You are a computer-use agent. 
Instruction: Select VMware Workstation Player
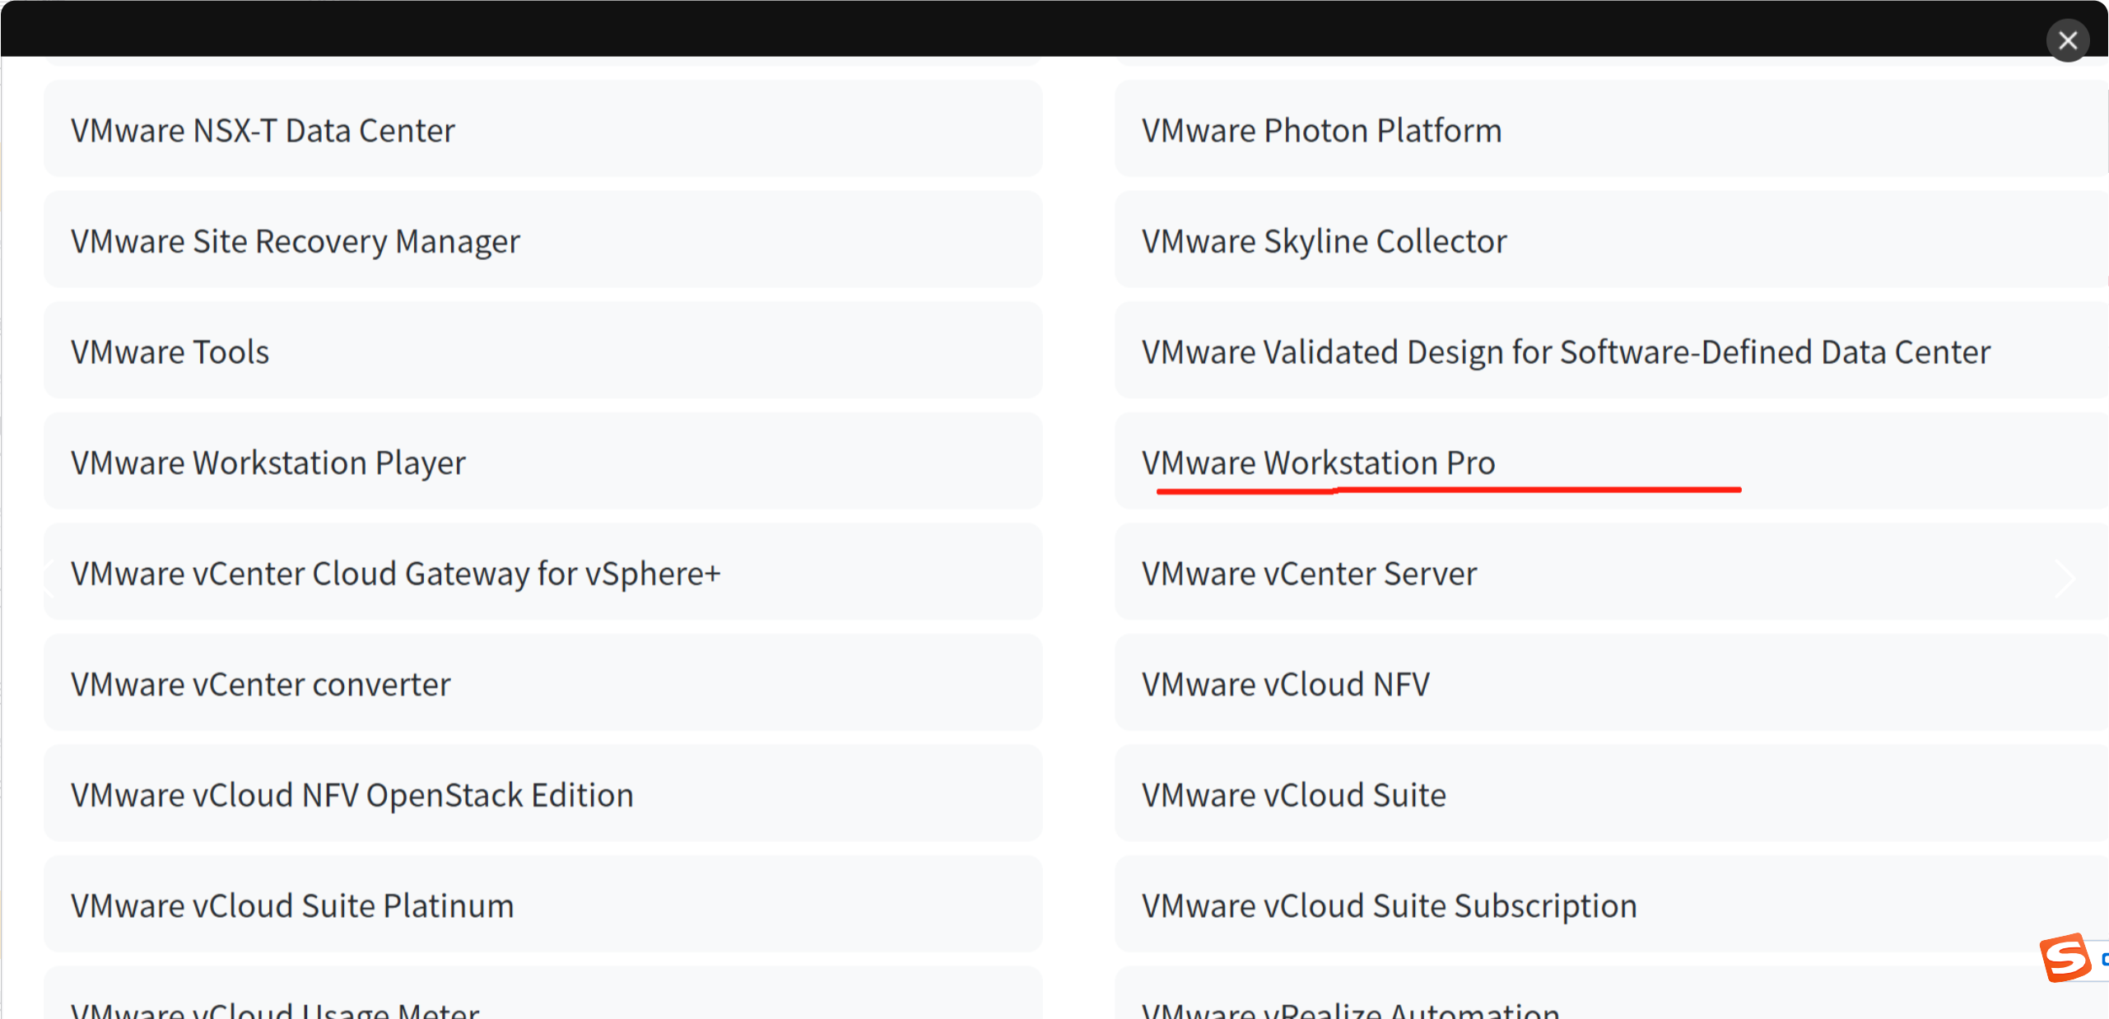point(268,462)
